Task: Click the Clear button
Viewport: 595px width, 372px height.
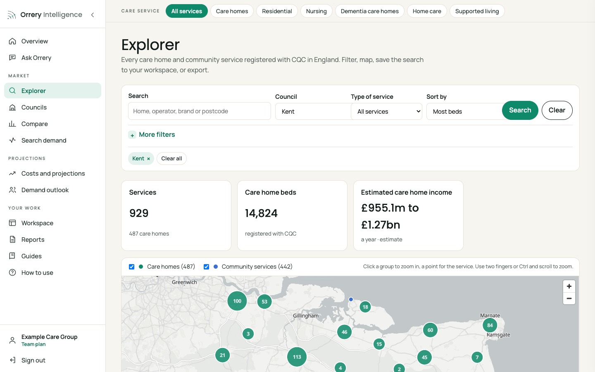Action: [557, 110]
